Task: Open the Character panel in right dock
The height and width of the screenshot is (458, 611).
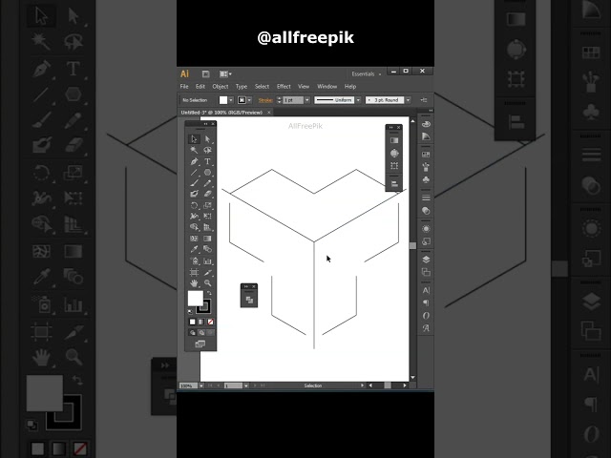Action: tap(426, 290)
